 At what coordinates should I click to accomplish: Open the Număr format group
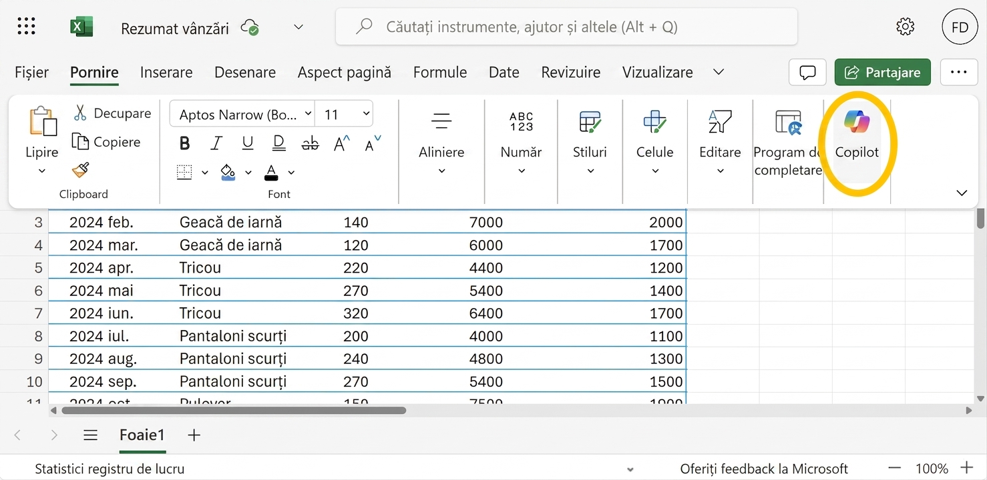521,143
